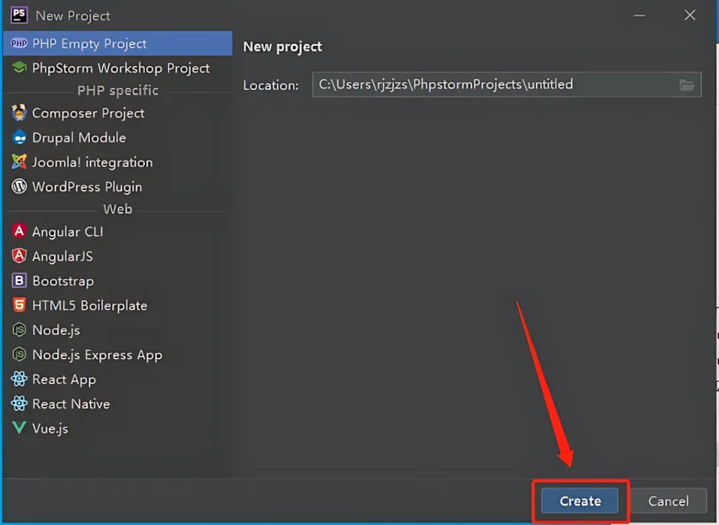This screenshot has height=525, width=719.
Task: Click the Drupal Module droplet icon
Action: pos(19,138)
